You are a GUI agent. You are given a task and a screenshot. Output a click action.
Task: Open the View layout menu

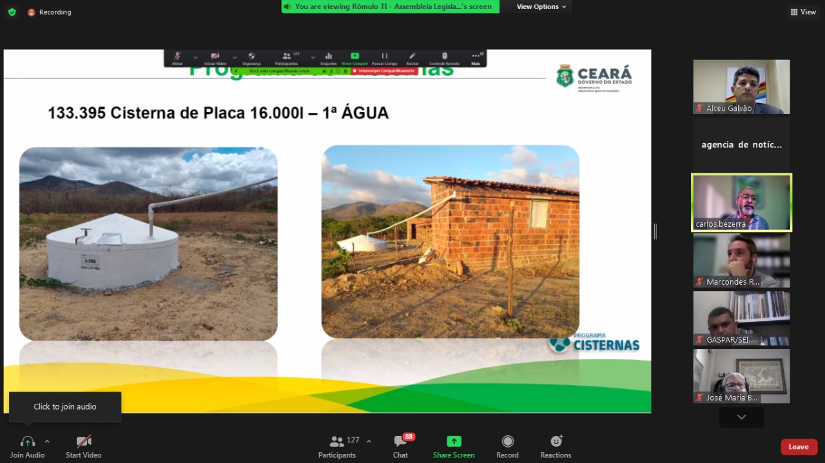pyautogui.click(x=803, y=12)
